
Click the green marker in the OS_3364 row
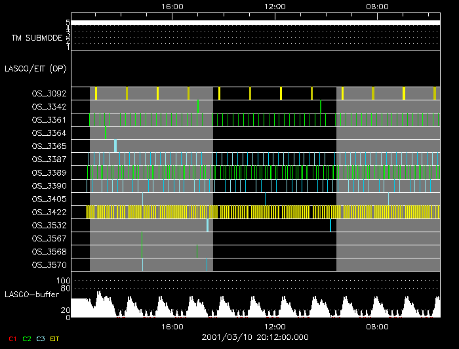tap(105, 133)
